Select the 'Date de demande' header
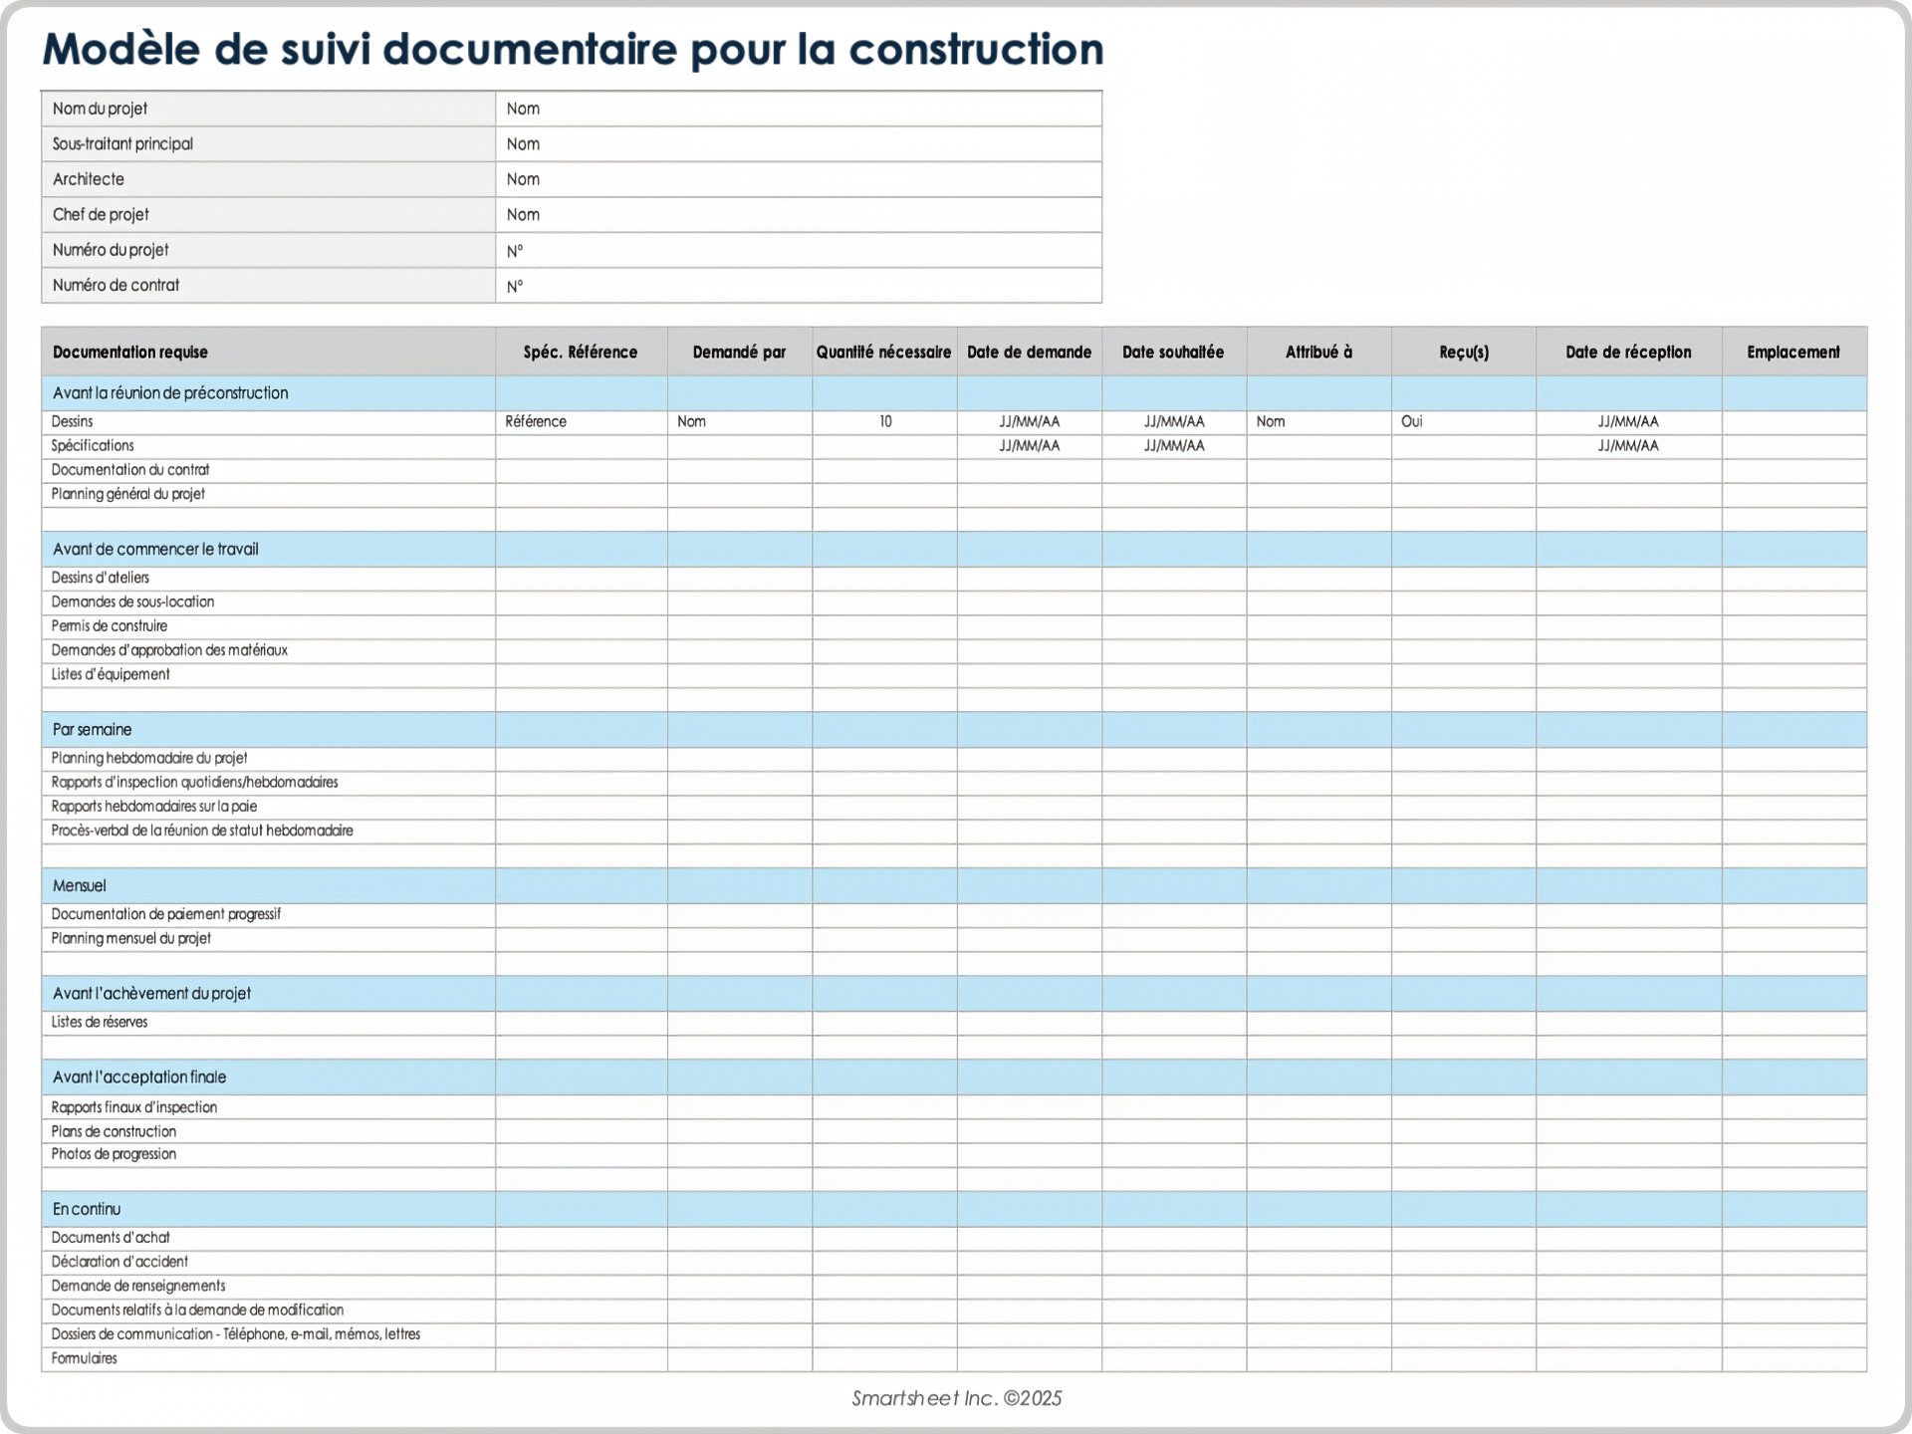1912x1434 pixels. coord(1029,352)
